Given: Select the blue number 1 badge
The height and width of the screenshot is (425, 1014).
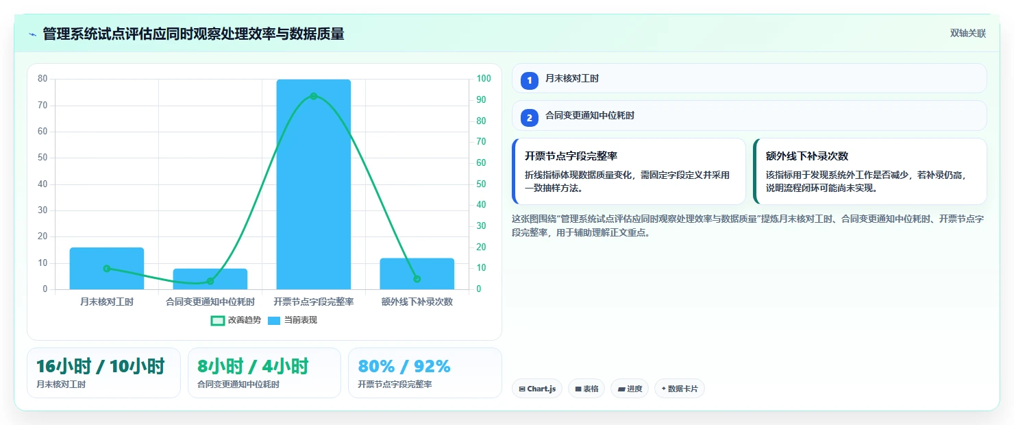Looking at the screenshot, I should (529, 81).
